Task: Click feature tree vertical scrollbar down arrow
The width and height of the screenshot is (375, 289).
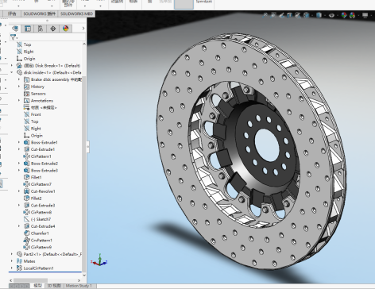Action: [x=84, y=276]
